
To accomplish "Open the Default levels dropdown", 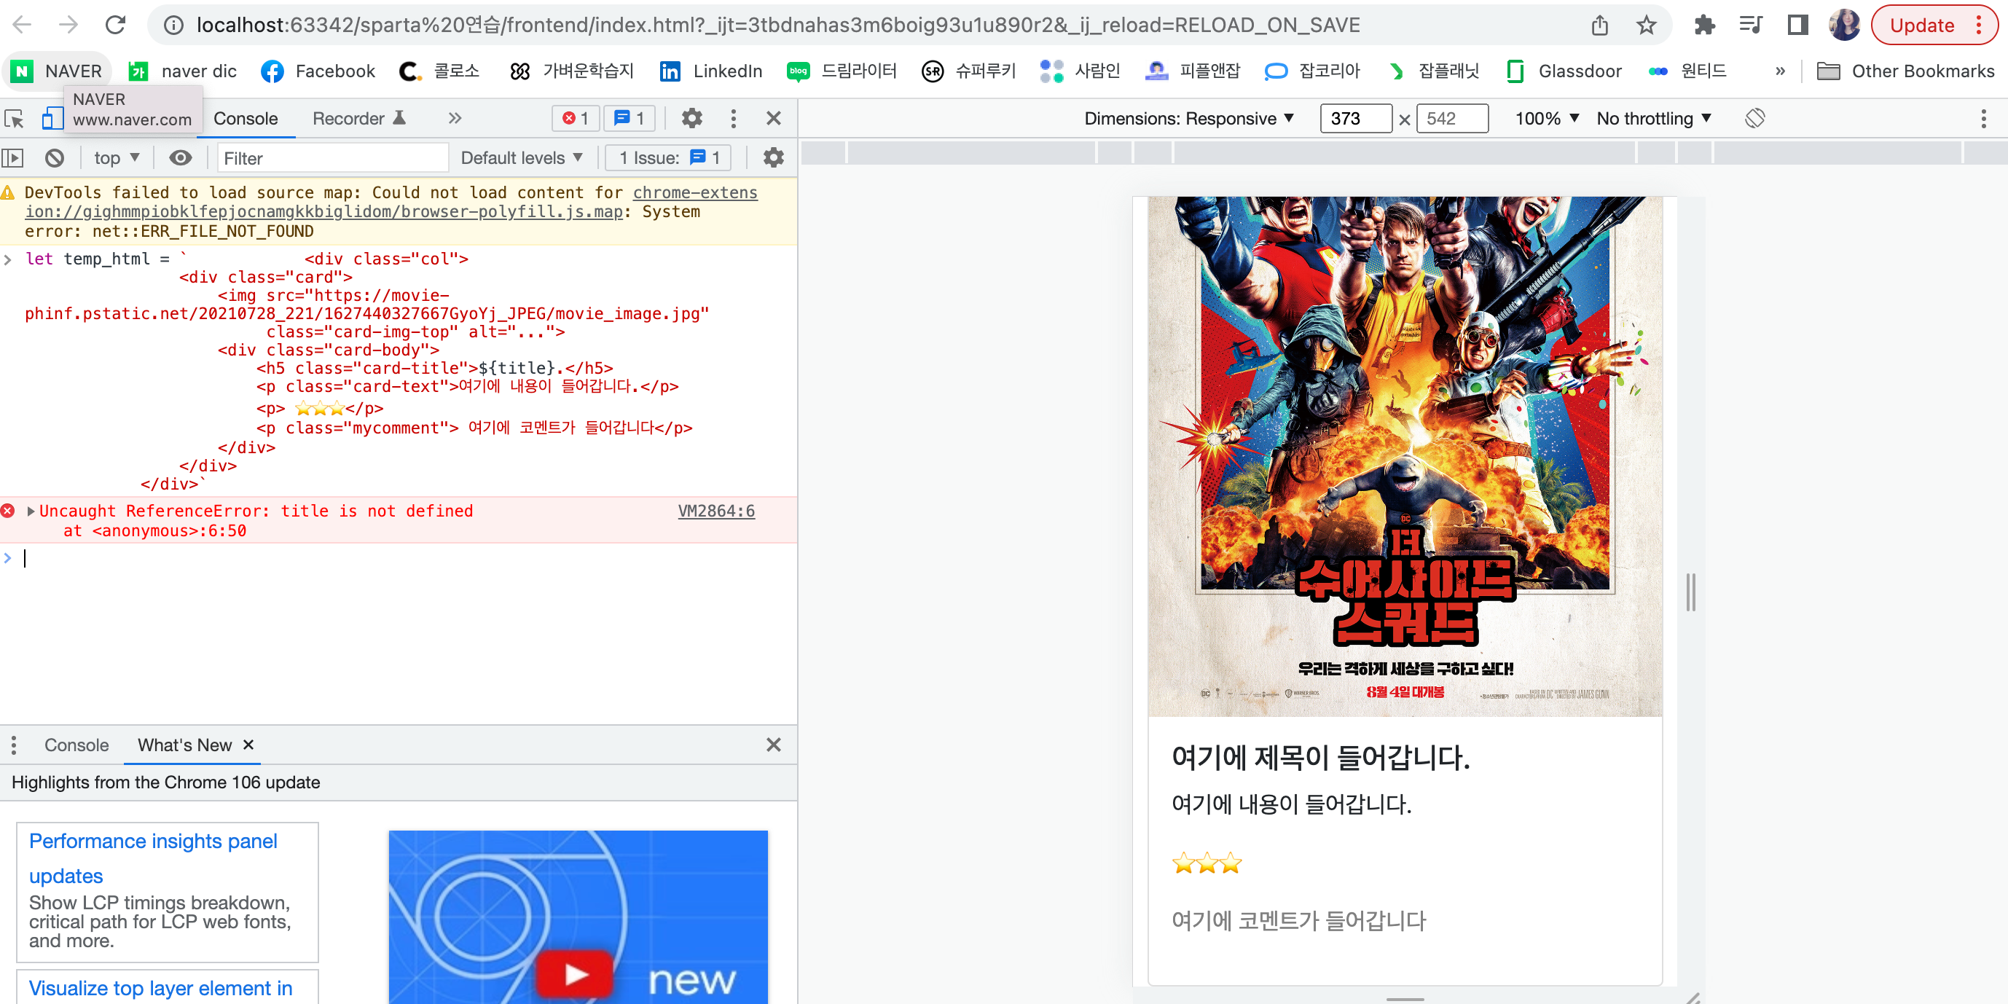I will coord(522,158).
